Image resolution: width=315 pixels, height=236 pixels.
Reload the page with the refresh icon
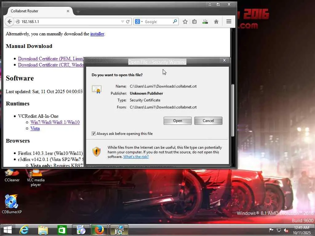click(128, 22)
